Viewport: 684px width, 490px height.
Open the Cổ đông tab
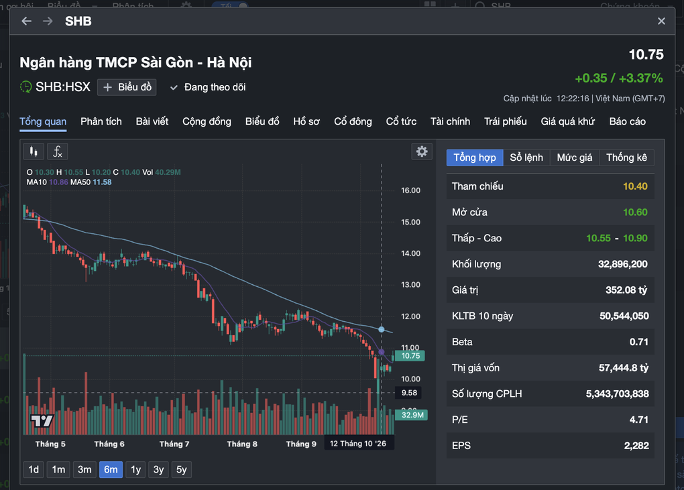[x=353, y=121]
